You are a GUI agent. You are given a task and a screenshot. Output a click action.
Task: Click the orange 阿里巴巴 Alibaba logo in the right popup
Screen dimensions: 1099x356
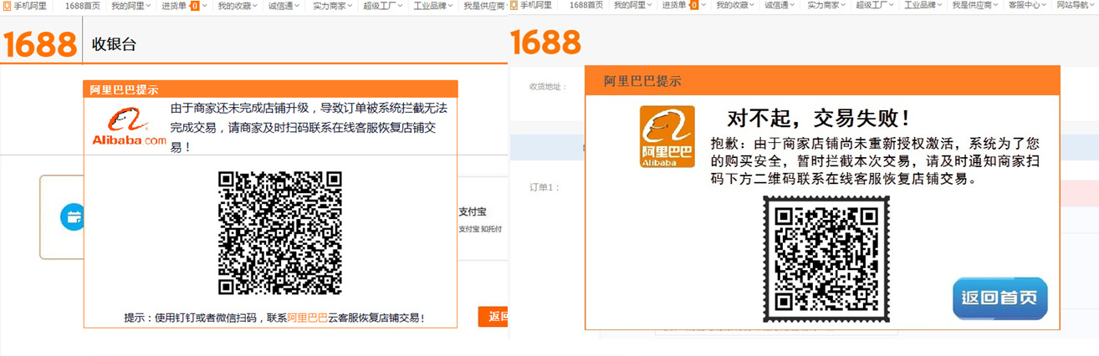(x=667, y=137)
